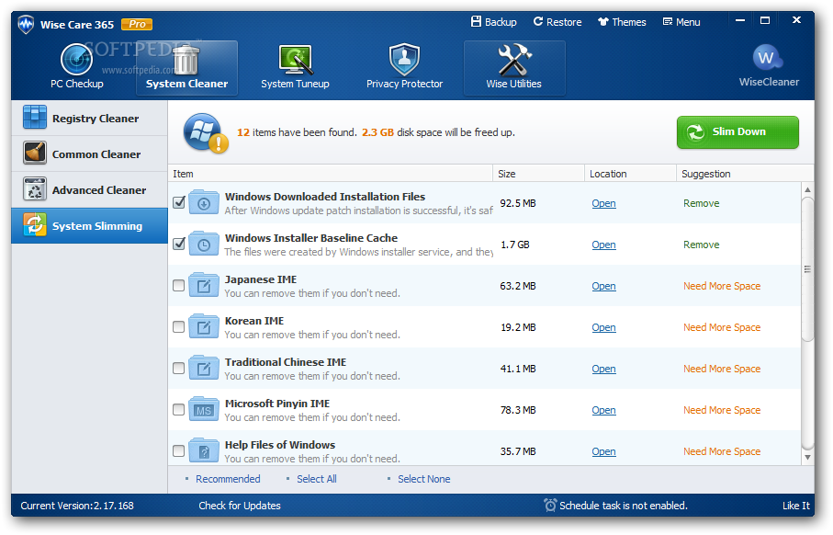Sort by the Location column header
833x535 pixels.
pyautogui.click(x=630, y=174)
